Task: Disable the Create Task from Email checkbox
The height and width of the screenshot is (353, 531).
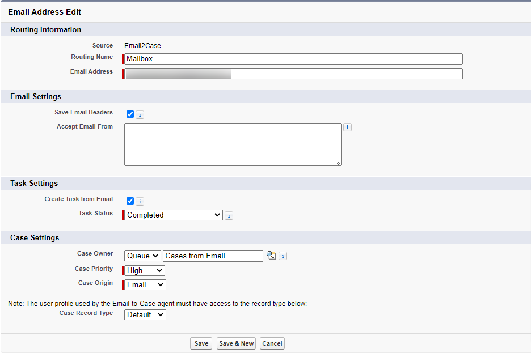Action: [130, 201]
